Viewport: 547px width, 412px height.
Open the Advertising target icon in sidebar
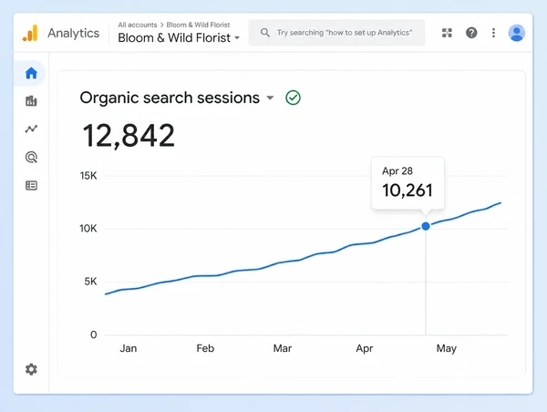(31, 158)
